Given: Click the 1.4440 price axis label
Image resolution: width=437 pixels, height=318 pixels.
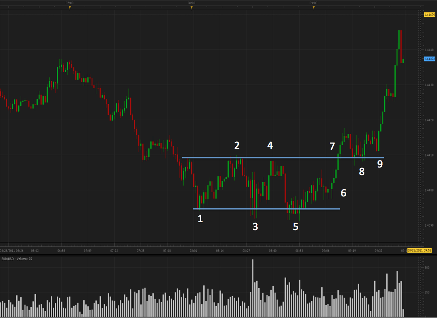Looking at the screenshot, I should (x=429, y=50).
